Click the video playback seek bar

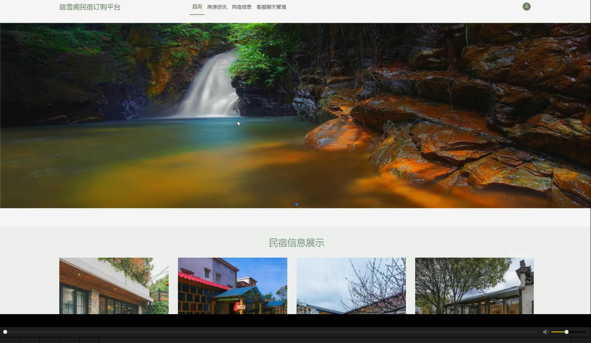tap(273, 332)
